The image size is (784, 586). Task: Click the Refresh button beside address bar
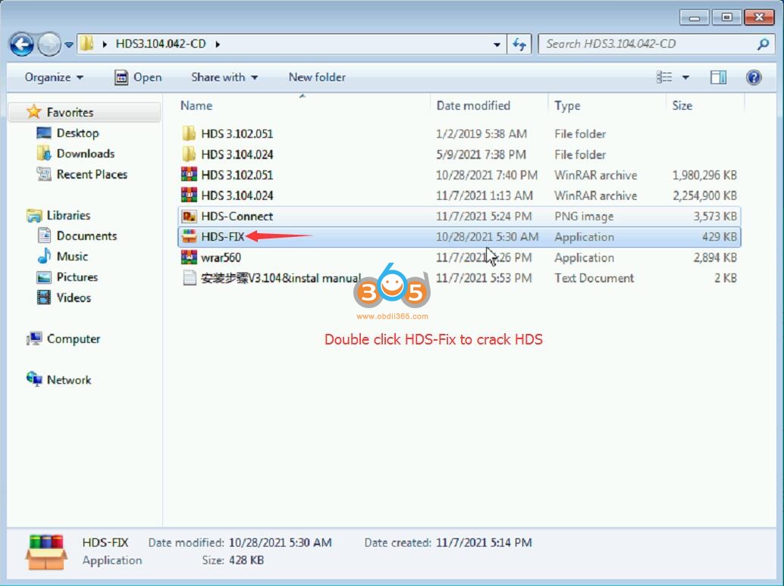pos(519,45)
